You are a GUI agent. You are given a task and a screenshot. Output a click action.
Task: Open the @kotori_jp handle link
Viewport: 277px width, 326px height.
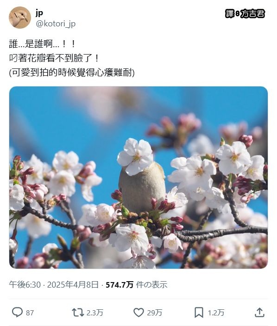[x=56, y=24]
